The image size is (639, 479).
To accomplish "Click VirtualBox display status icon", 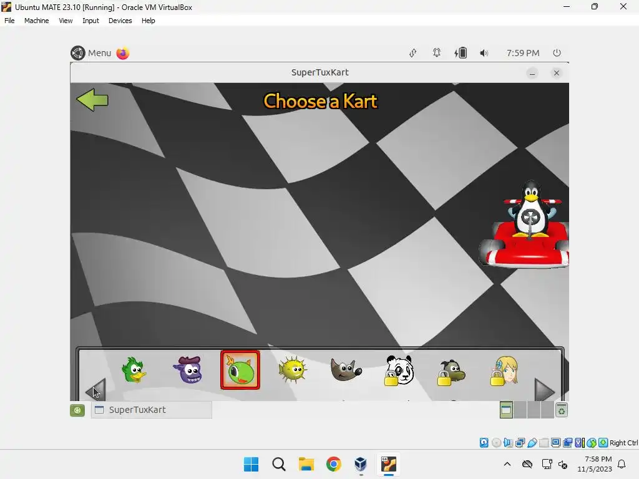I will (555, 443).
